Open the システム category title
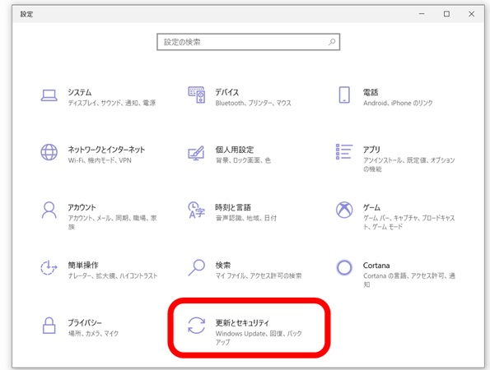 click(x=80, y=92)
